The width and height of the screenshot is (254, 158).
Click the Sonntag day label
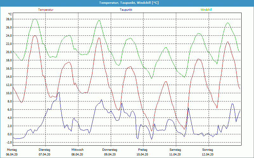[208, 150]
